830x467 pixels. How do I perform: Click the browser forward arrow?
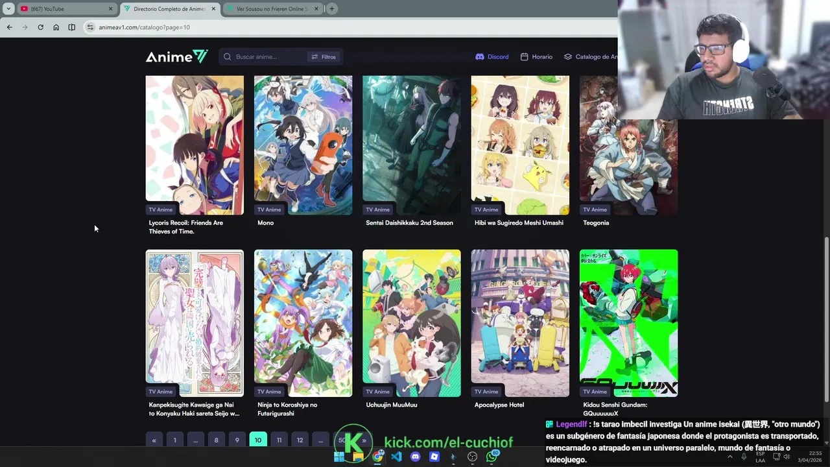[25, 27]
